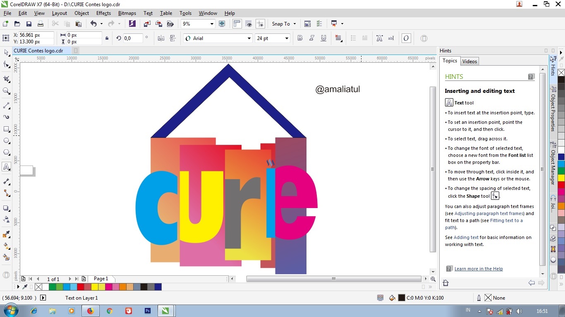565x317 pixels.
Task: Select the Page 1 tab
Action: coord(101,279)
